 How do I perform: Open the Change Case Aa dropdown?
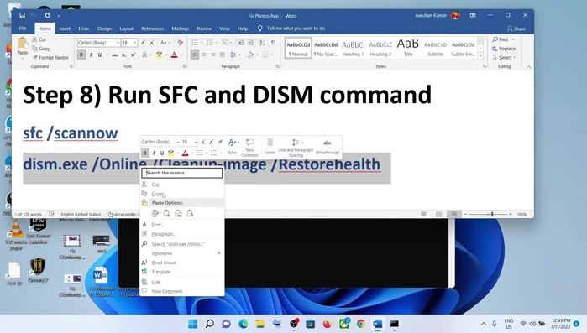(x=165, y=43)
